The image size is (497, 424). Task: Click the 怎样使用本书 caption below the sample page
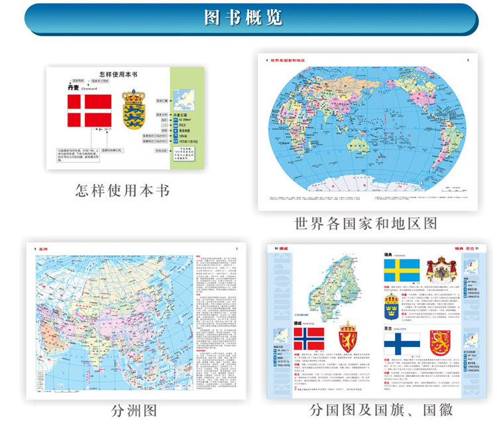[x=123, y=190]
